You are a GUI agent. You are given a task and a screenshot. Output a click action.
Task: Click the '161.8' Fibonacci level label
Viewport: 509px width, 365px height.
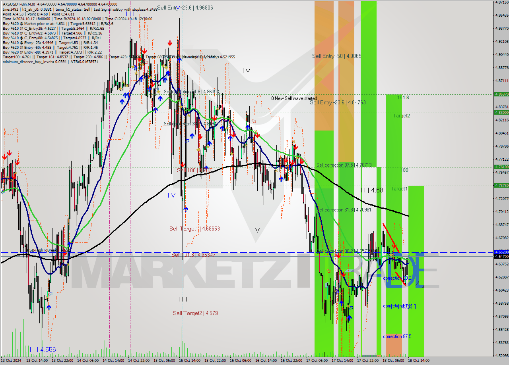pos(403,97)
